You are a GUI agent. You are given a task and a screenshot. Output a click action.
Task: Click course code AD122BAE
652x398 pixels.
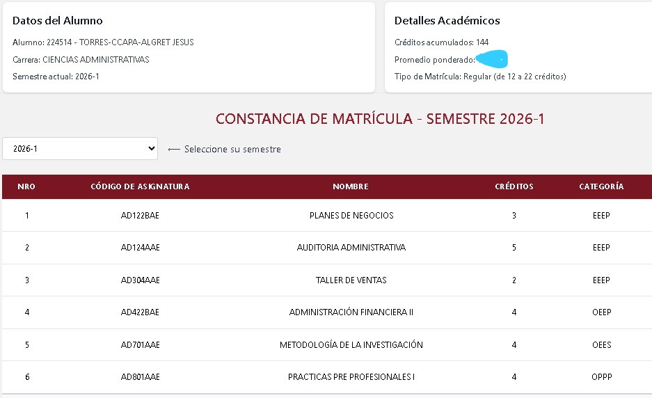coord(140,216)
